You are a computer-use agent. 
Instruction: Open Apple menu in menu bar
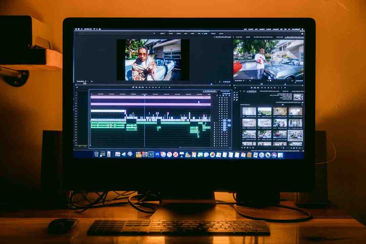click(x=303, y=29)
